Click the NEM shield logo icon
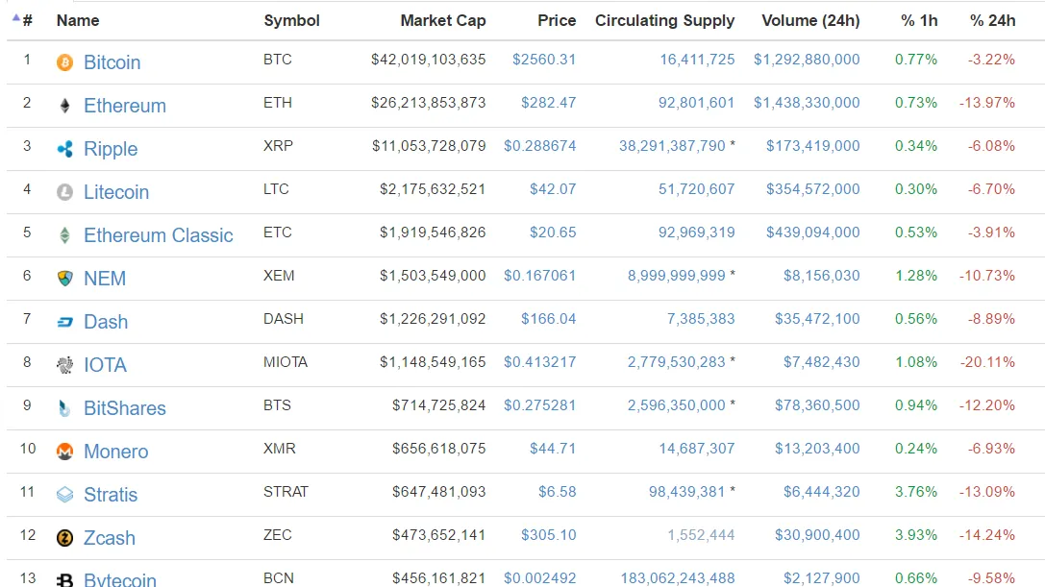 coord(64,279)
